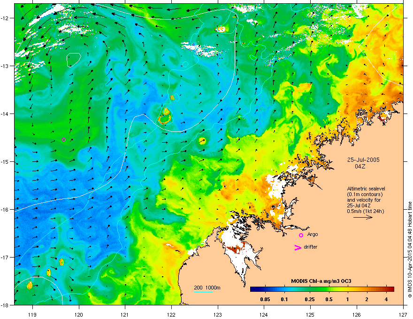This screenshot has width=413, height=319.
Task: Click the cyan bathymetry legend line
Action: coord(203,292)
